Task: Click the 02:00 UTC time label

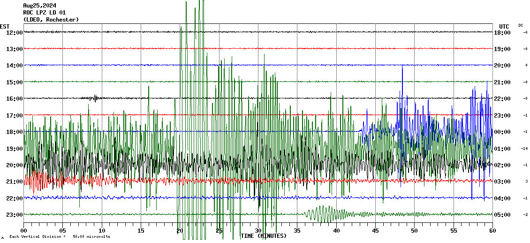Action: click(x=502, y=165)
